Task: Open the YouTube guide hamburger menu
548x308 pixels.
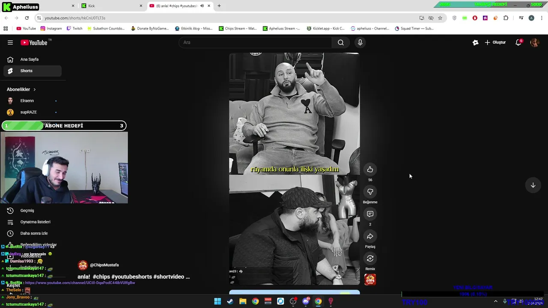Action: point(10,42)
